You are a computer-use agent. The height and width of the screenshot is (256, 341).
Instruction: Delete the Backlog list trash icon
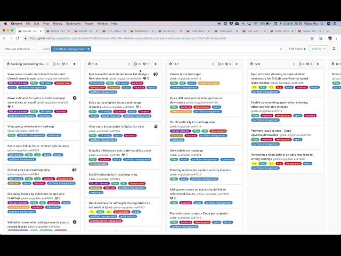47,64
